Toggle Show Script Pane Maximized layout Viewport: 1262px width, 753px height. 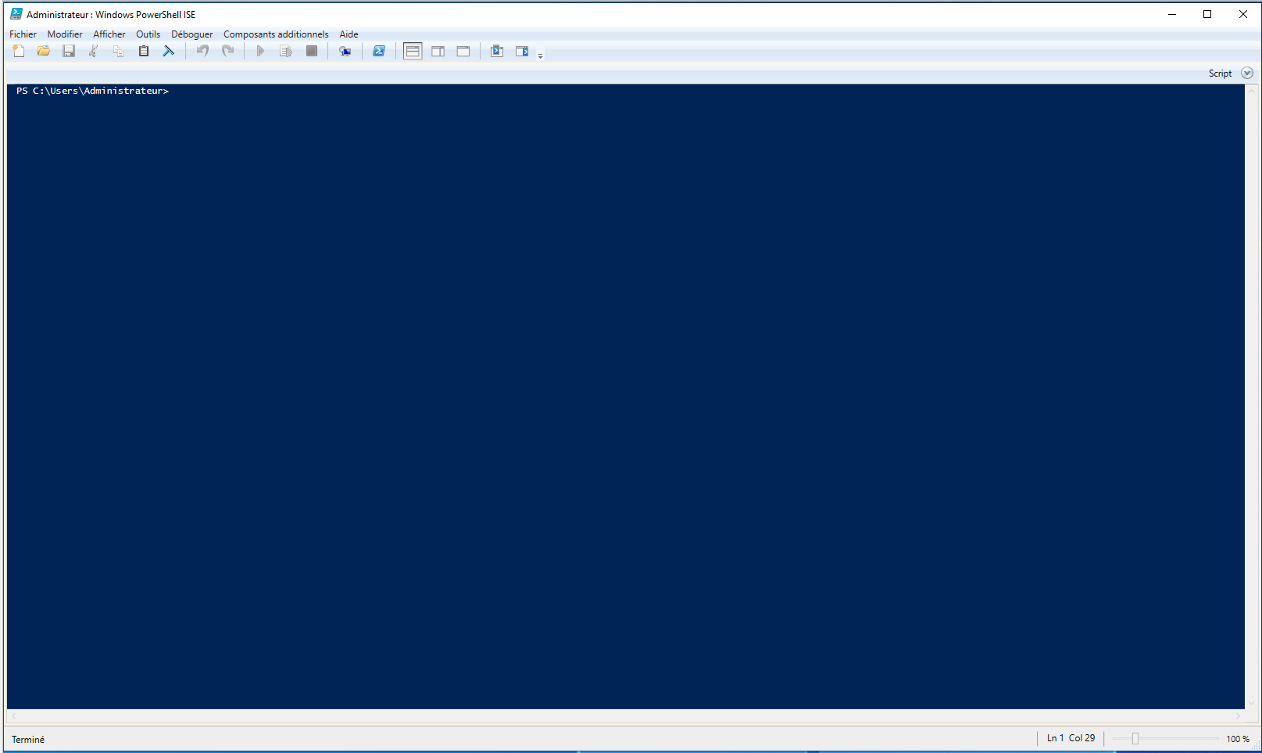click(x=463, y=51)
